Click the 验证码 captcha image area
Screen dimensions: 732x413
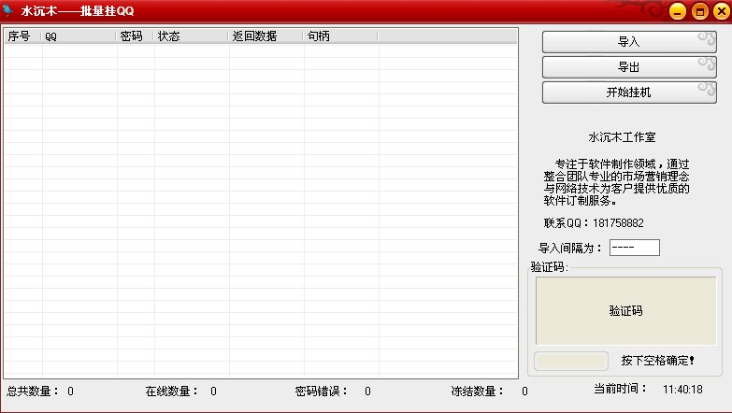click(625, 311)
